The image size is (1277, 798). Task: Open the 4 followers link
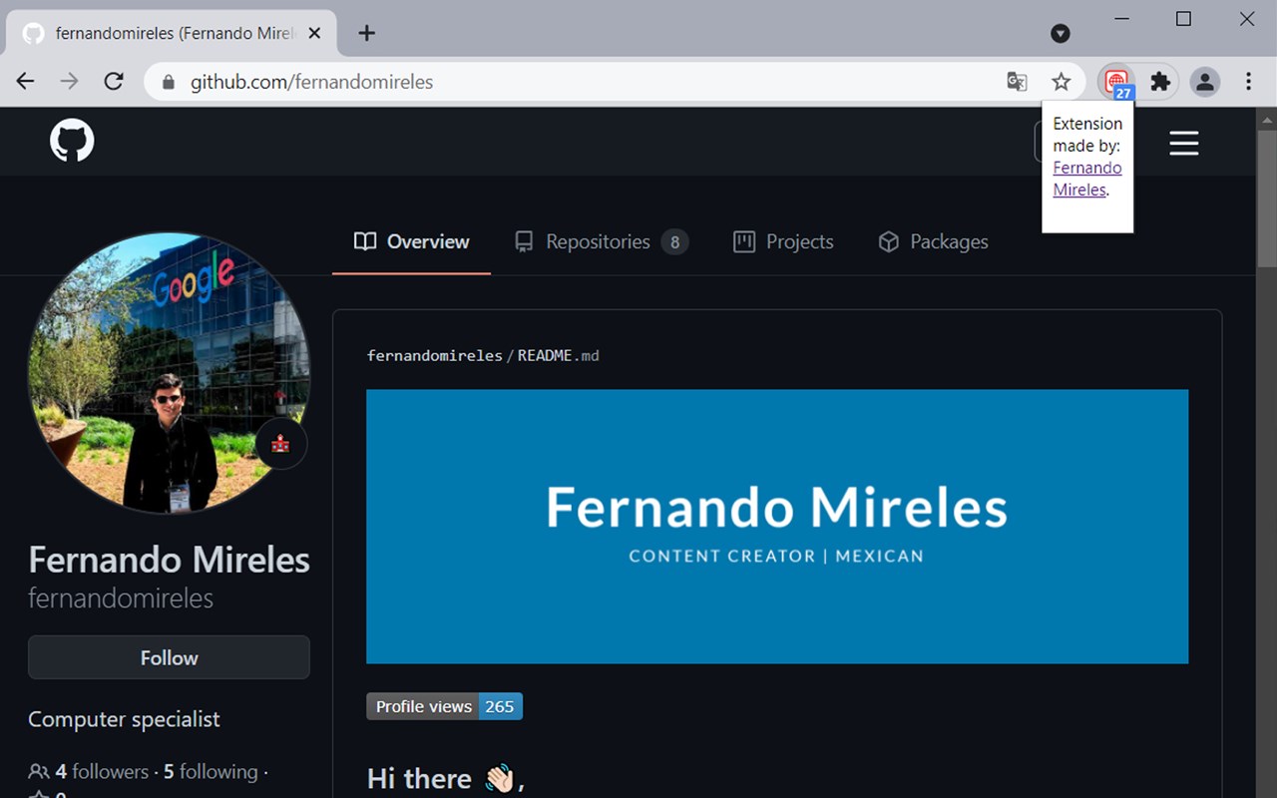102,771
